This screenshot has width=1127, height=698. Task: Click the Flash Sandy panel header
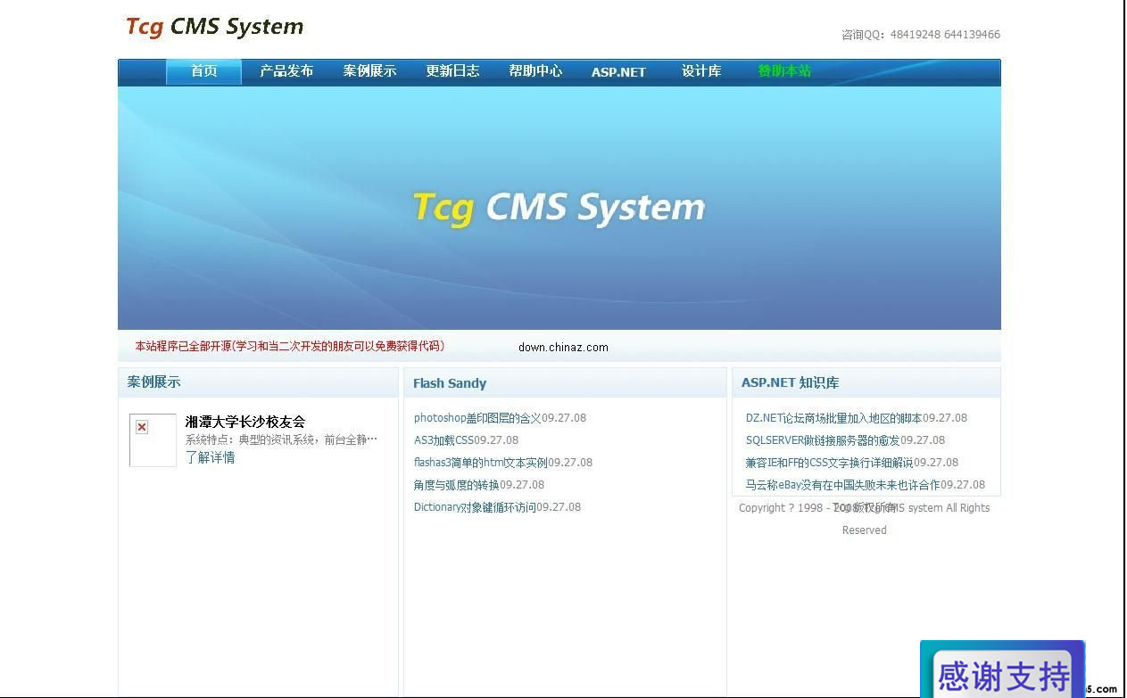pyautogui.click(x=565, y=383)
